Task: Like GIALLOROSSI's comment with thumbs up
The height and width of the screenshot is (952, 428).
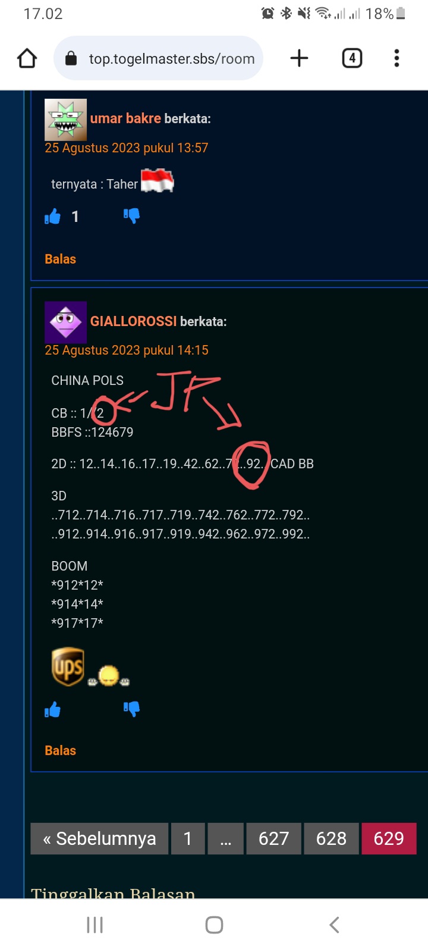Action: pos(52,709)
